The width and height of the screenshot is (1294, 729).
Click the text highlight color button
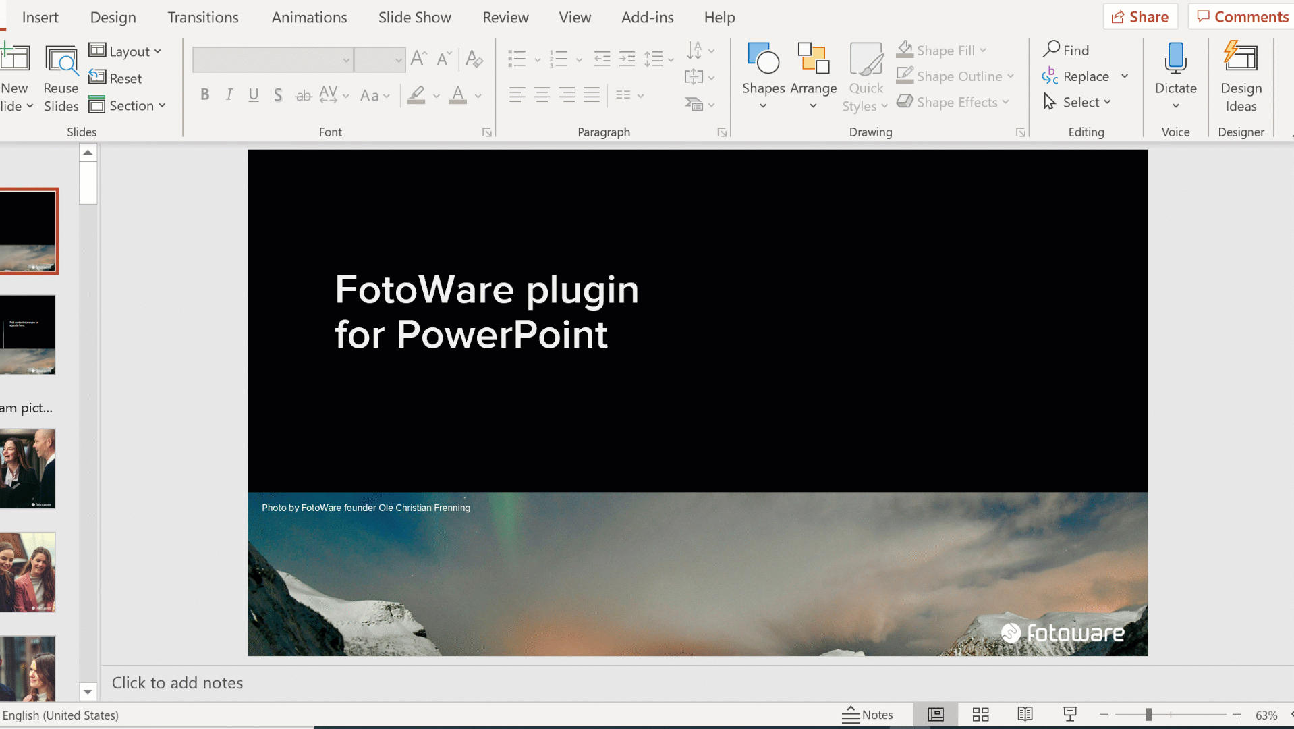pyautogui.click(x=416, y=95)
